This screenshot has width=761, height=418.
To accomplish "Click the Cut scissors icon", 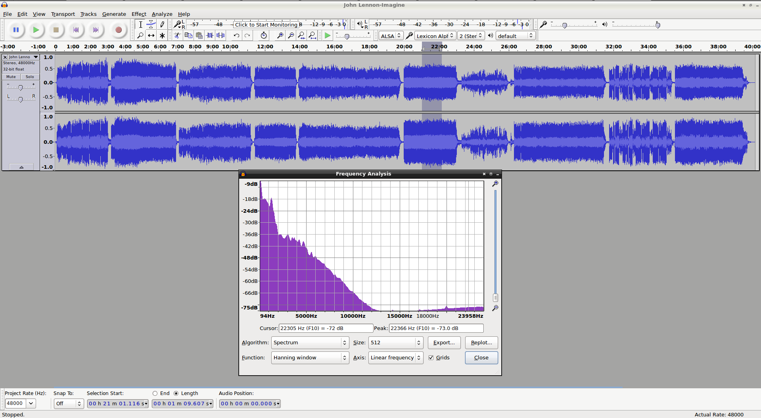I will click(177, 36).
